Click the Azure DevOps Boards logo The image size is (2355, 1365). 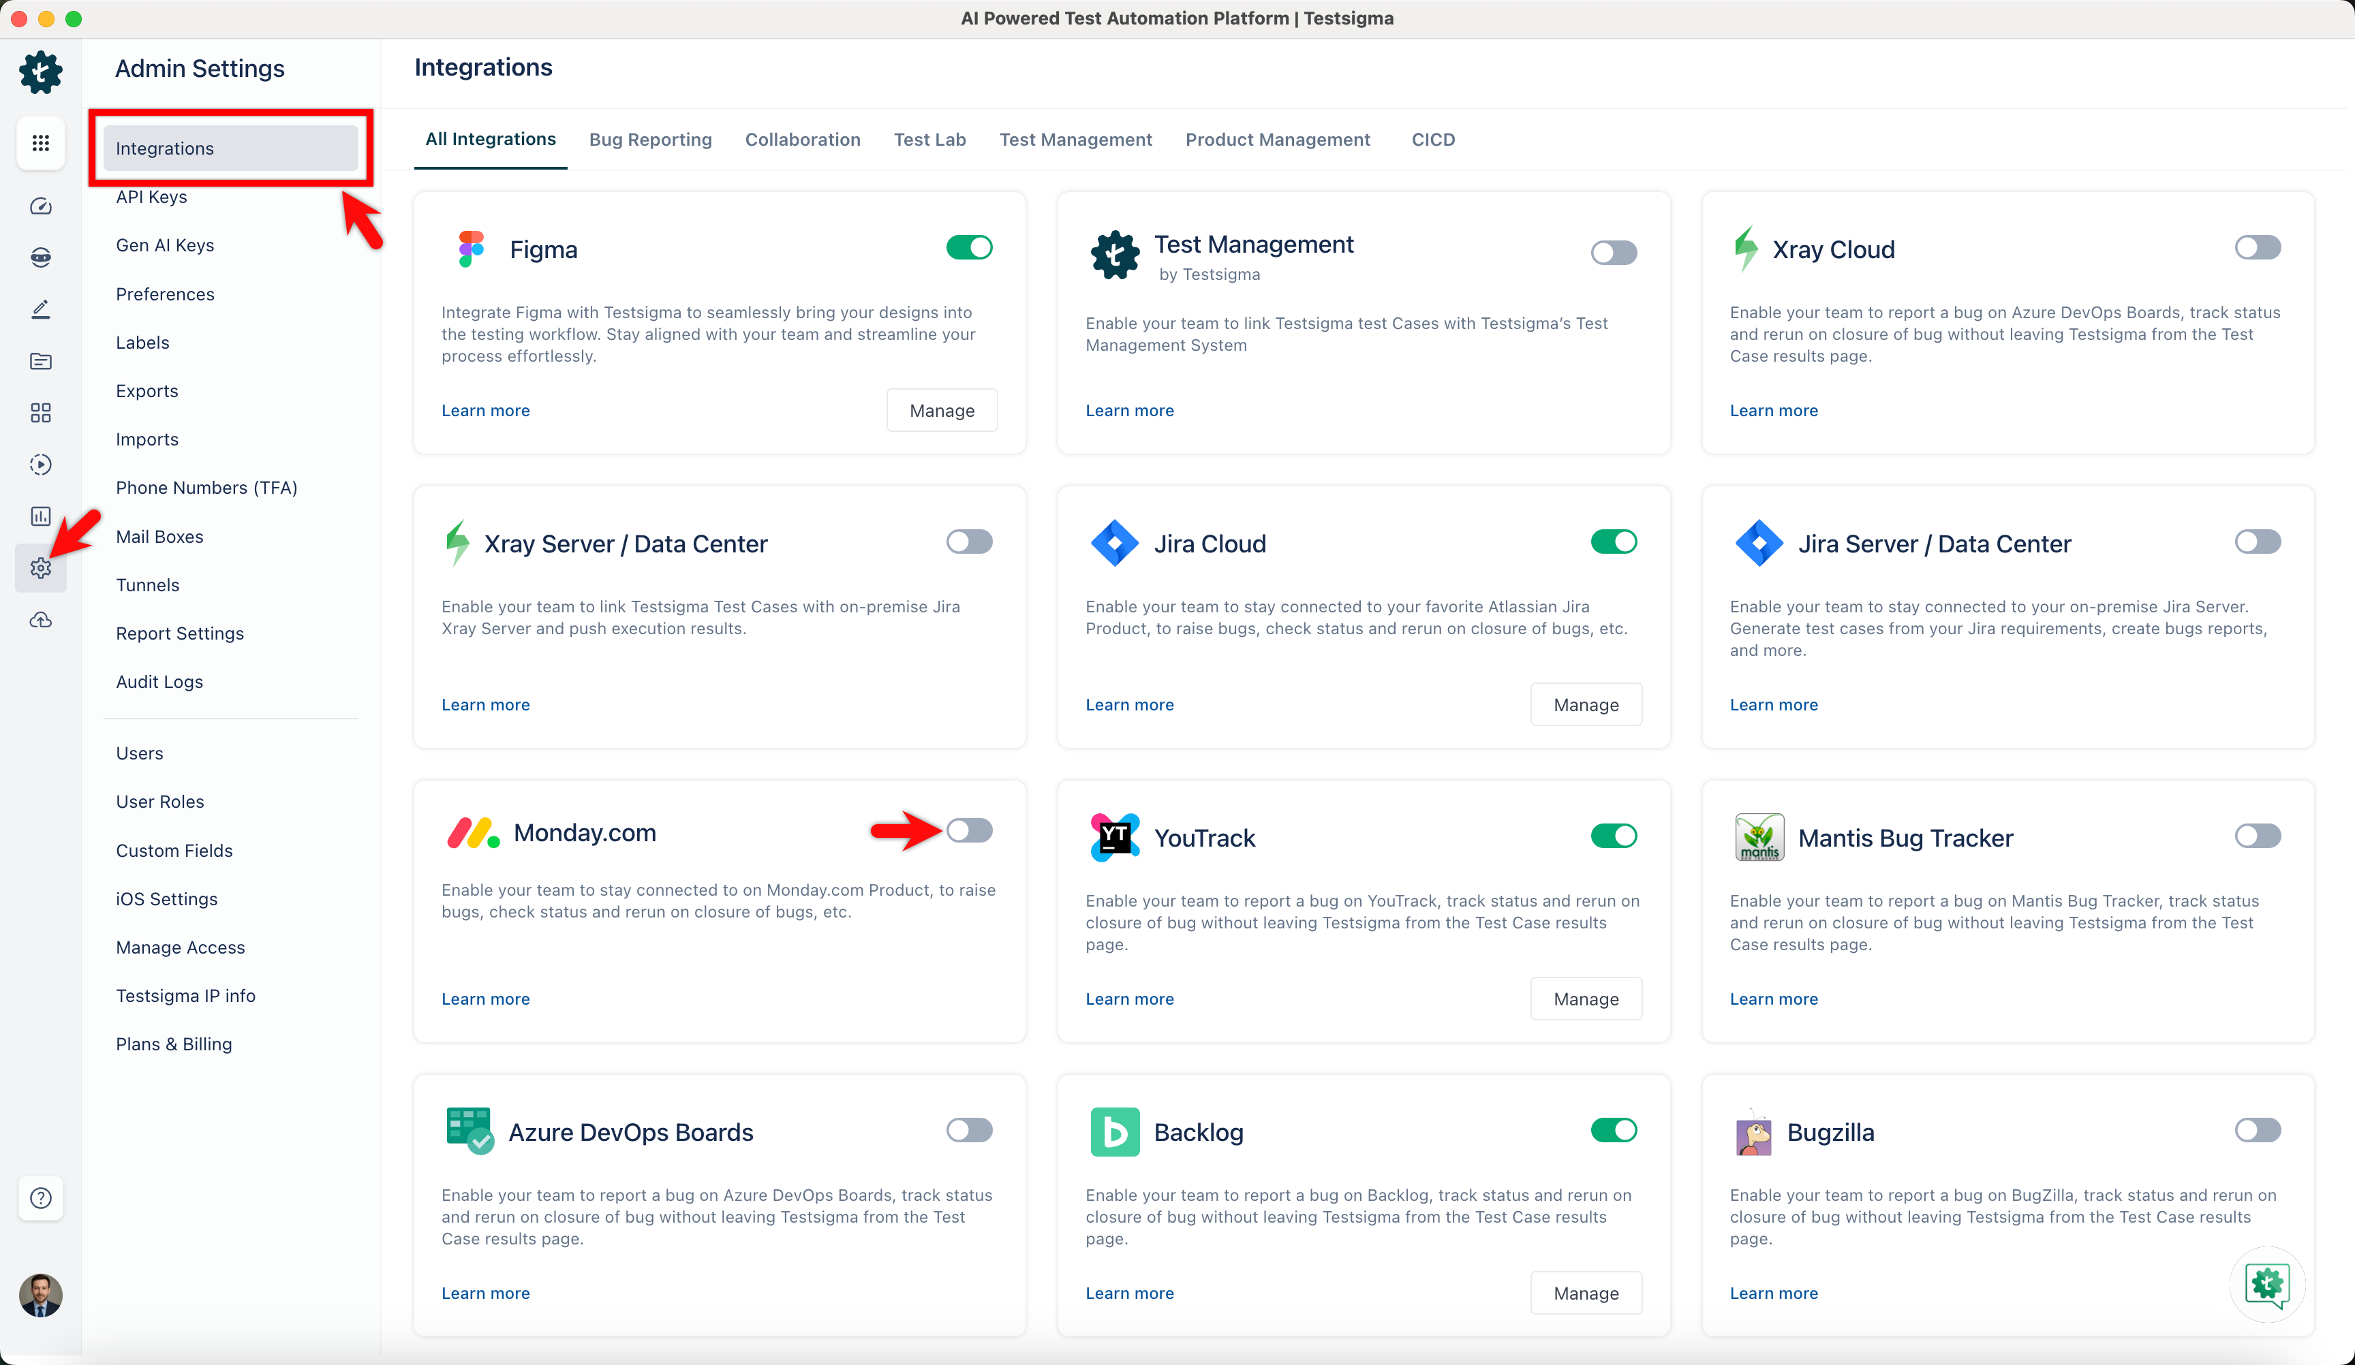point(470,1131)
